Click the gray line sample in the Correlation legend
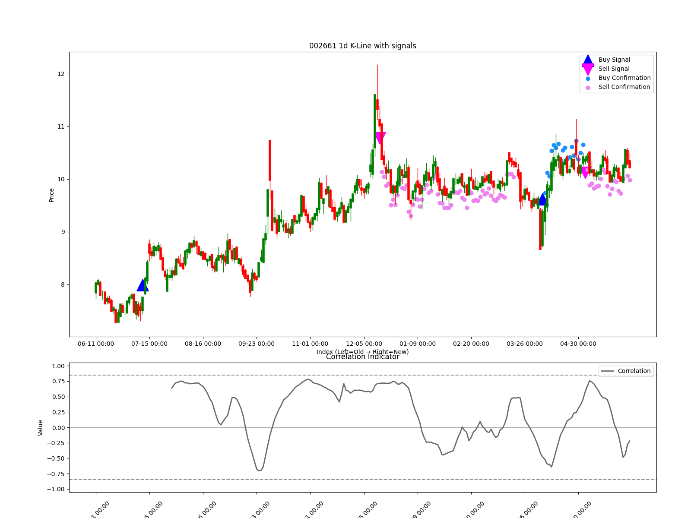The height and width of the screenshot is (518, 691). click(x=607, y=371)
